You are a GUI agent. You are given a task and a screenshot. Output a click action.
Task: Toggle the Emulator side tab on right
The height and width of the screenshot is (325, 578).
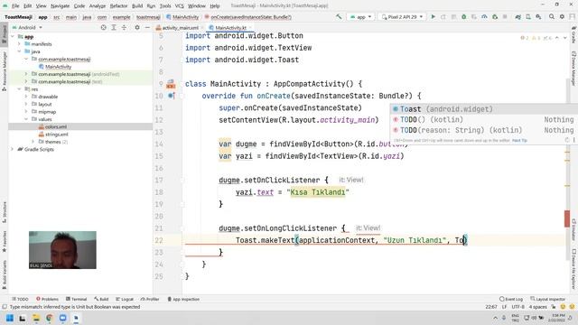(x=574, y=230)
